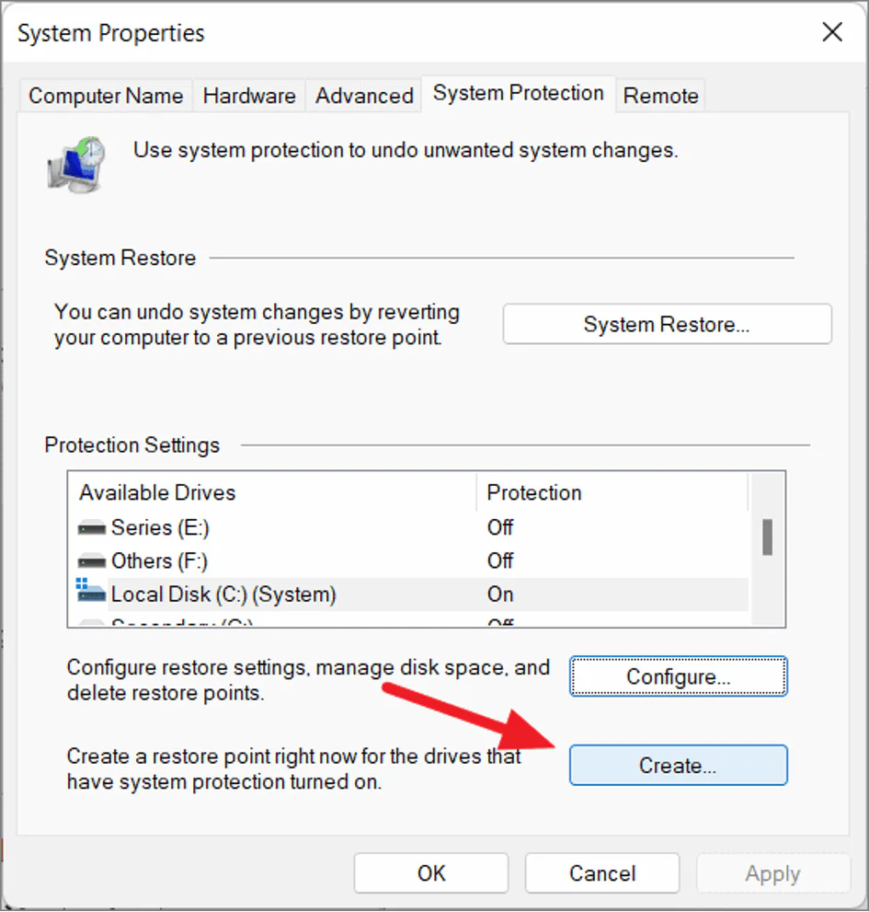The height and width of the screenshot is (912, 869).
Task: Click the Others (F:) drive icon
Action: click(x=92, y=561)
